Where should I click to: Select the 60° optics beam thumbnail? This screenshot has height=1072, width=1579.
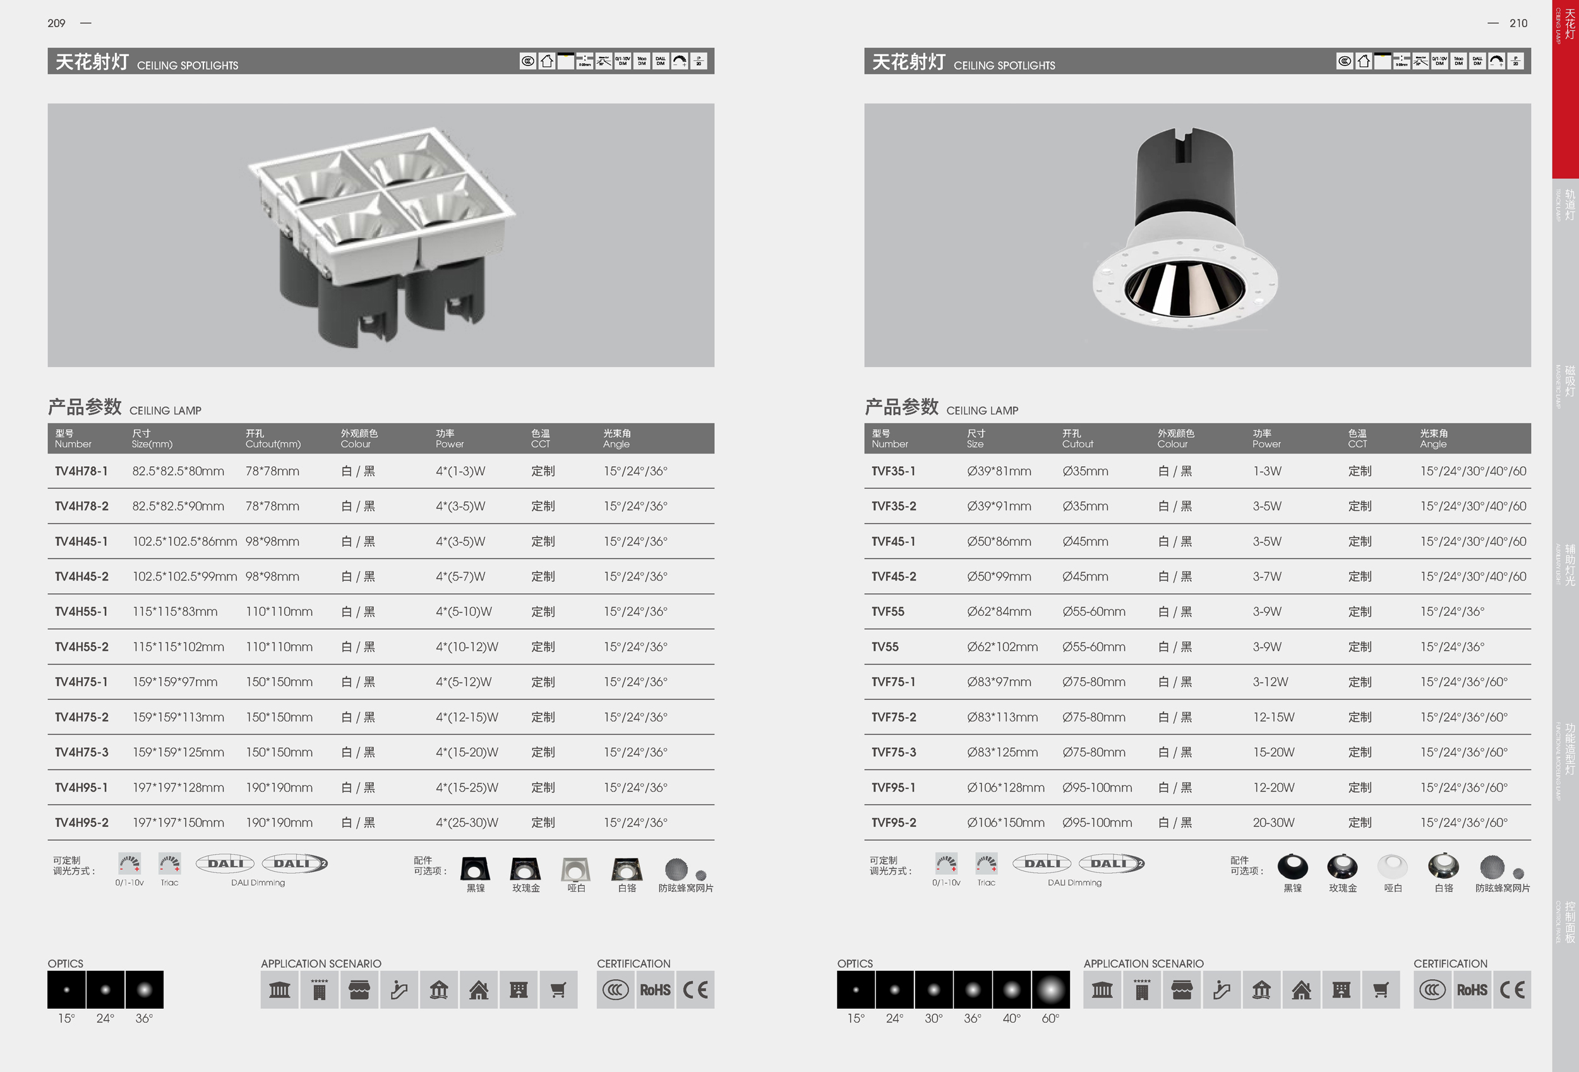tap(1050, 990)
